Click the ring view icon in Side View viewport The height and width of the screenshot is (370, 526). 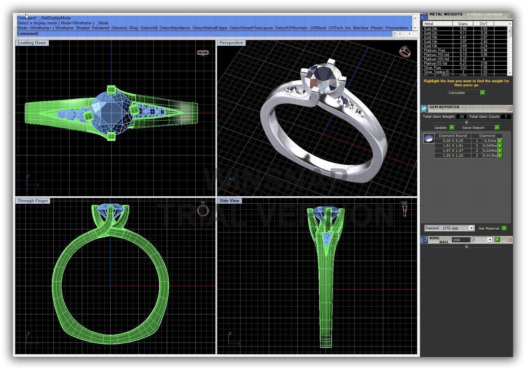coord(405,209)
